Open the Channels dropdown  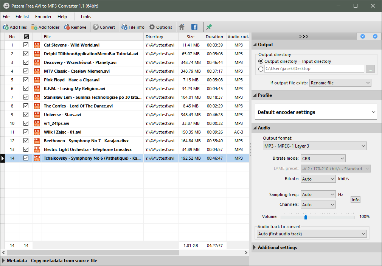click(x=318, y=205)
